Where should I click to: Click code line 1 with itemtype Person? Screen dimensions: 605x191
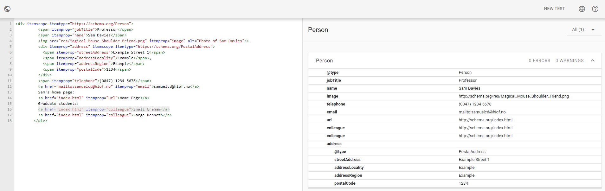pos(74,24)
